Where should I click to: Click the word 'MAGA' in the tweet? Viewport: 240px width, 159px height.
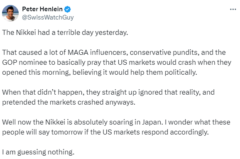tap(78, 52)
